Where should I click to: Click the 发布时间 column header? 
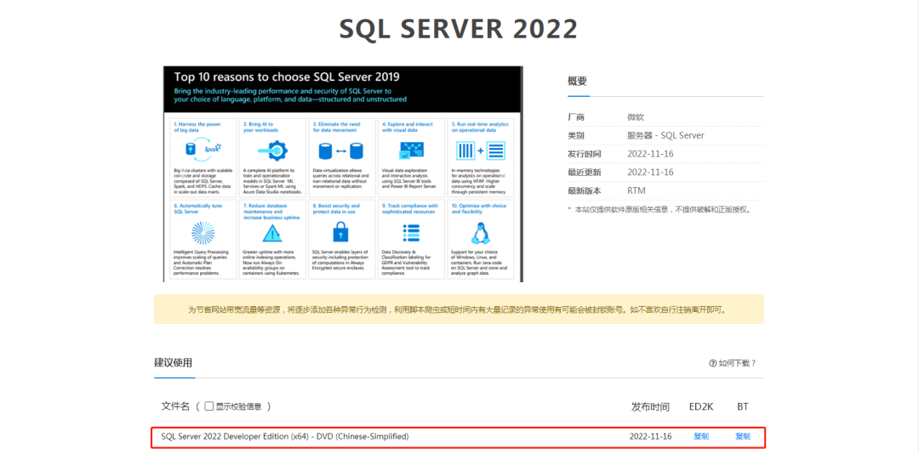[651, 406]
